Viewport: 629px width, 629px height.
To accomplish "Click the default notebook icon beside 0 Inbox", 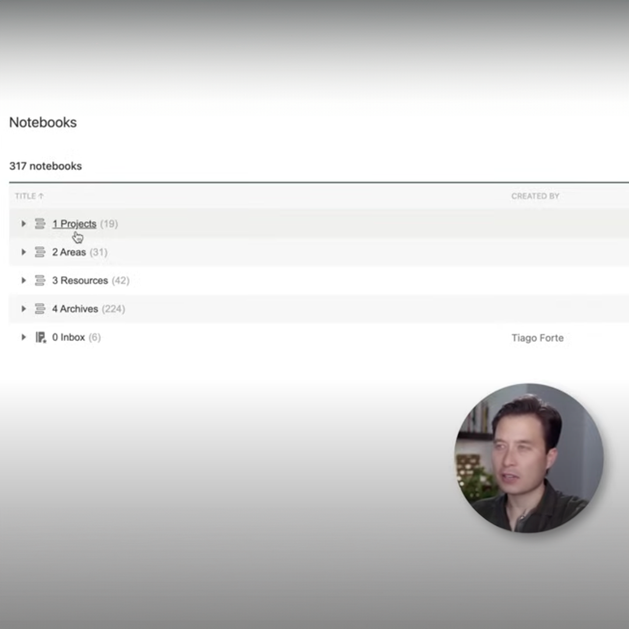I will (x=40, y=337).
